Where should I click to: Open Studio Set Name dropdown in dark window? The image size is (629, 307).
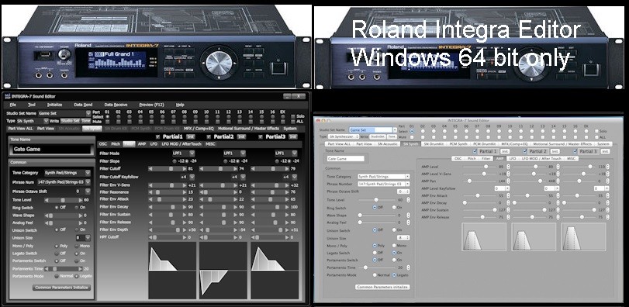88,113
